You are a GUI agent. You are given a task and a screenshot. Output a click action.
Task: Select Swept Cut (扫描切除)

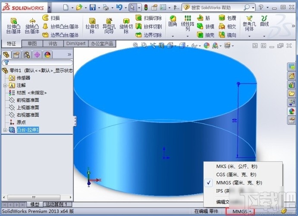149,18
